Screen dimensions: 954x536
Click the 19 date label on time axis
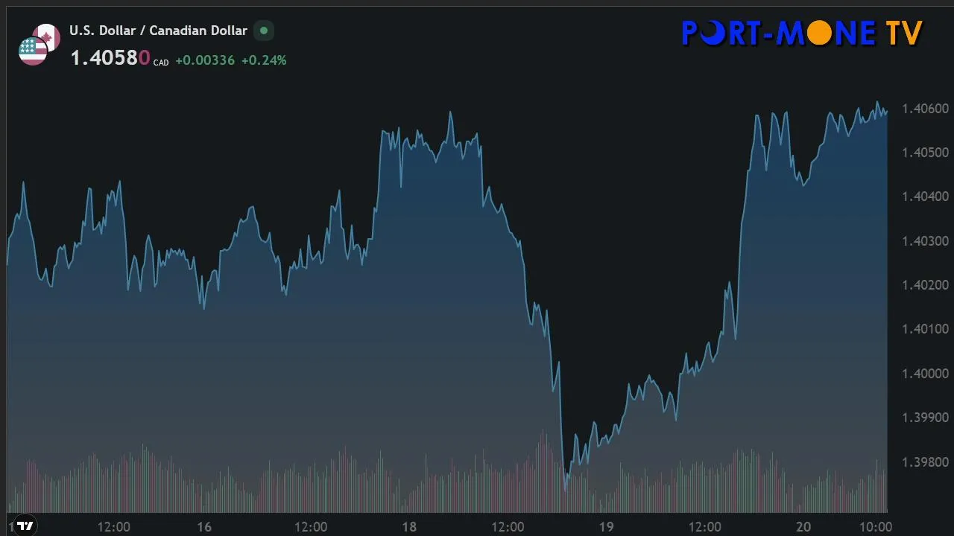tap(606, 527)
